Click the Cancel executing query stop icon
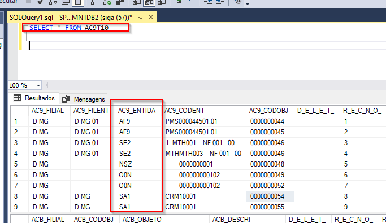This screenshot has height=223, width=386. (28, 2)
